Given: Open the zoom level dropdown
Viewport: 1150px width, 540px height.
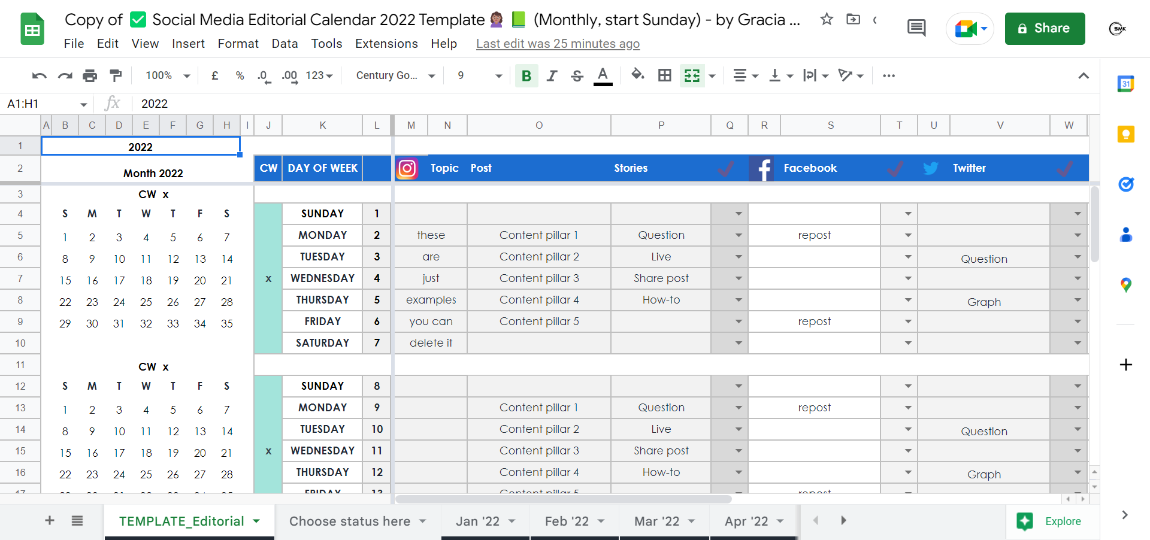Looking at the screenshot, I should coord(168,75).
